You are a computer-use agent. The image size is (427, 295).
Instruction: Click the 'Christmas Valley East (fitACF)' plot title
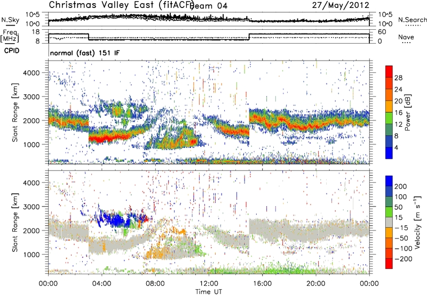(121, 5)
